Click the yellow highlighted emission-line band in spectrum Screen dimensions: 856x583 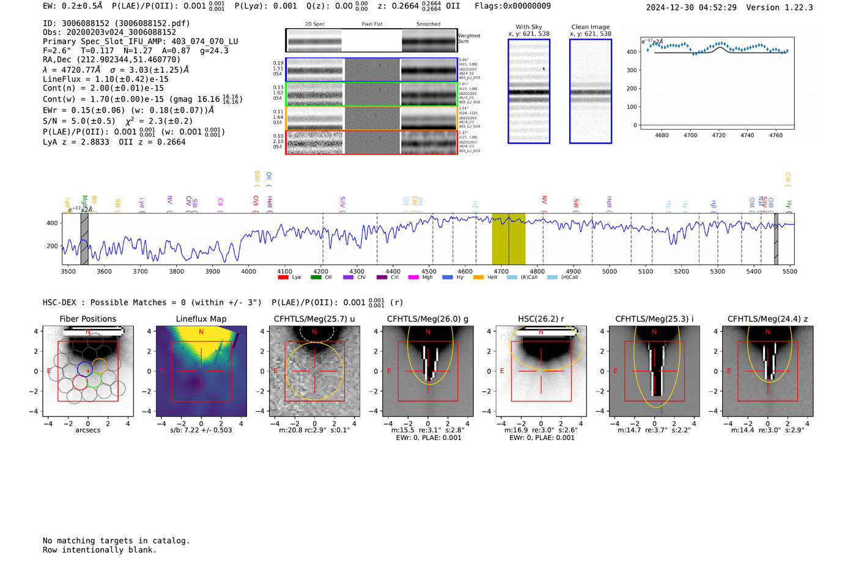tap(509, 239)
